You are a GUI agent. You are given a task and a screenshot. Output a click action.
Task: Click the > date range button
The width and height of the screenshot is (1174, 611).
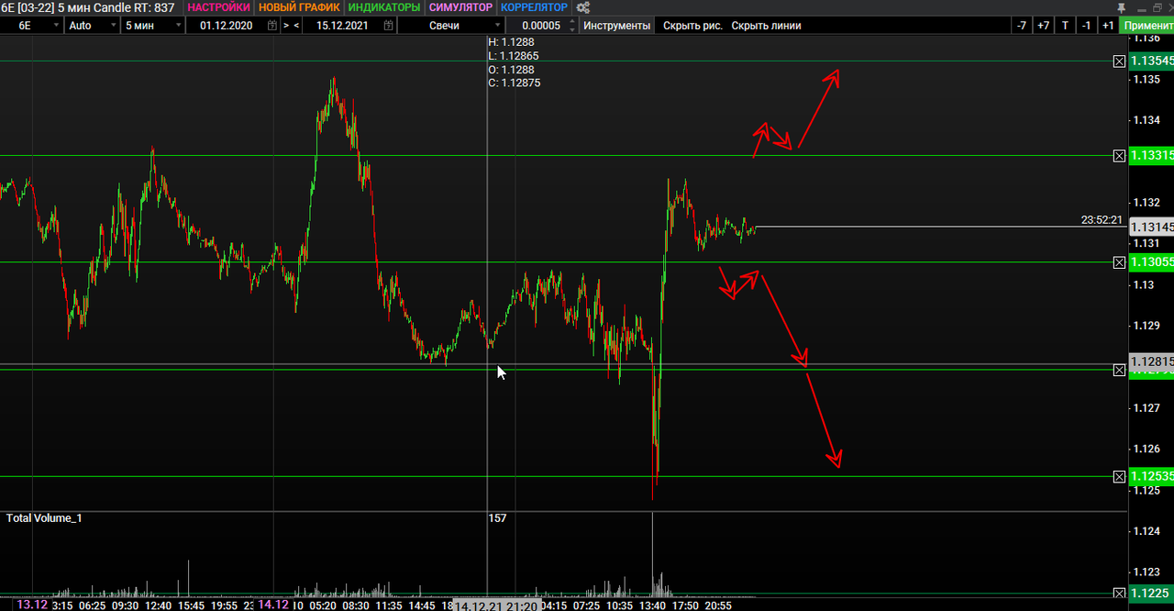pos(286,26)
